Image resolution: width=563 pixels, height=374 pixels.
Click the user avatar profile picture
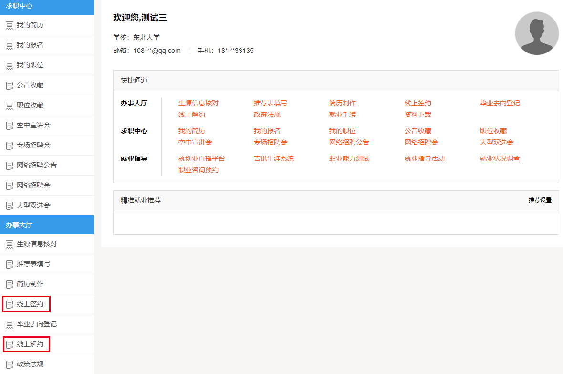pos(537,33)
